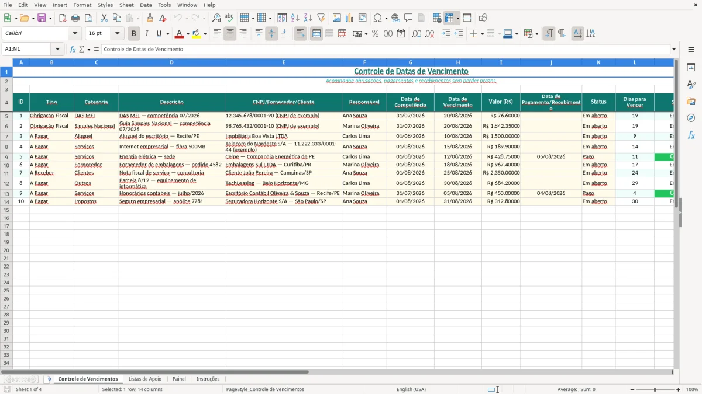Align cell text left
The width and height of the screenshot is (702, 394).
tap(217, 34)
